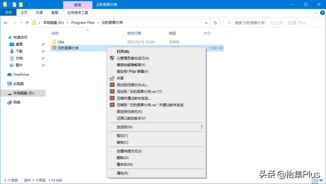Select 添加到 "云豹录屏大师.rar"(T)

(156, 92)
